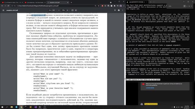Open File Explorer from taskbar

(x=12, y=107)
